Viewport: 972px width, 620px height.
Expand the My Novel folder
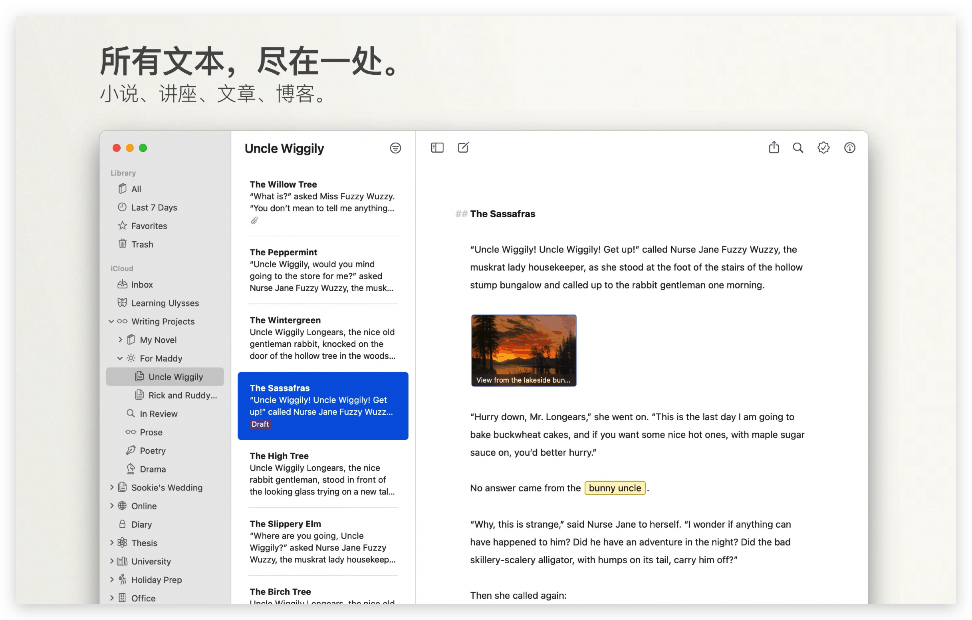point(120,340)
